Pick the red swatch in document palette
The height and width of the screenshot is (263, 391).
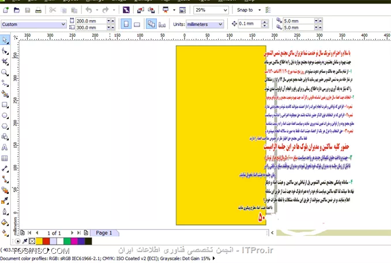coord(46,241)
